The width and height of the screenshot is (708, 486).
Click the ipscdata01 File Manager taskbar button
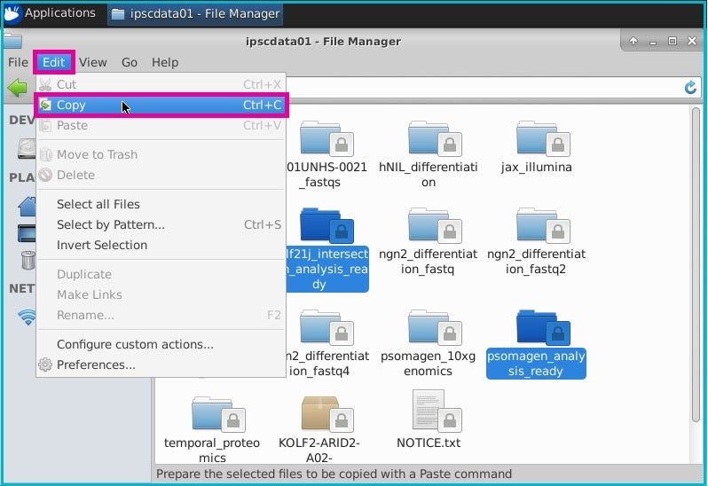point(194,13)
